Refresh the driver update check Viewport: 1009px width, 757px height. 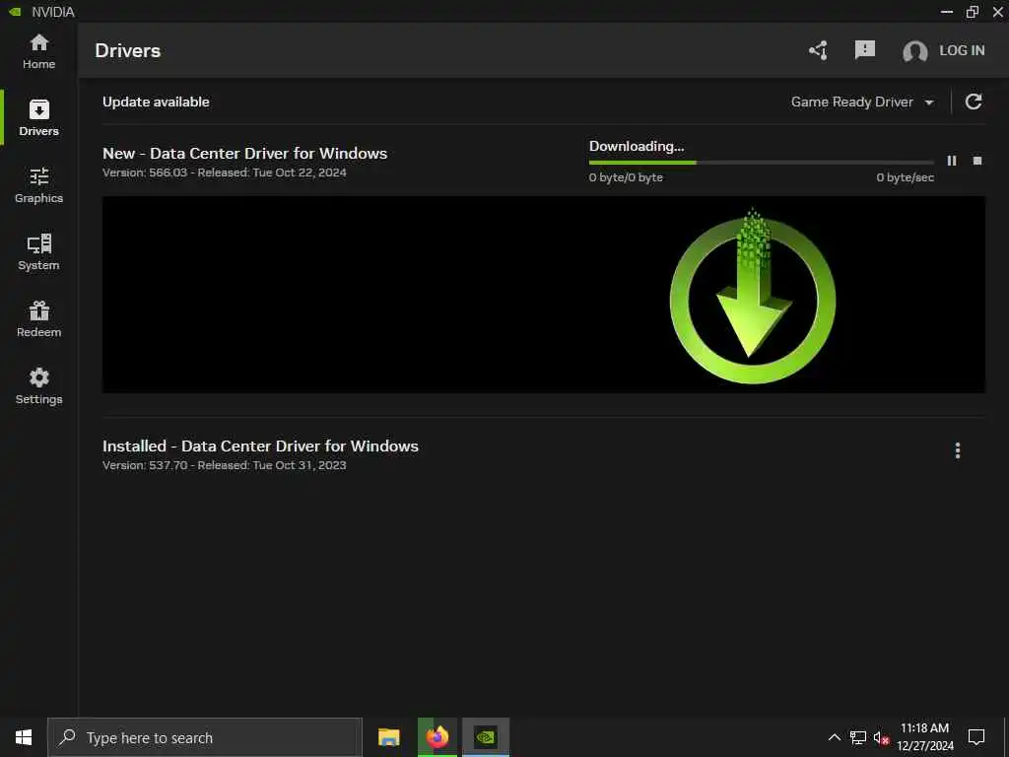973,102
